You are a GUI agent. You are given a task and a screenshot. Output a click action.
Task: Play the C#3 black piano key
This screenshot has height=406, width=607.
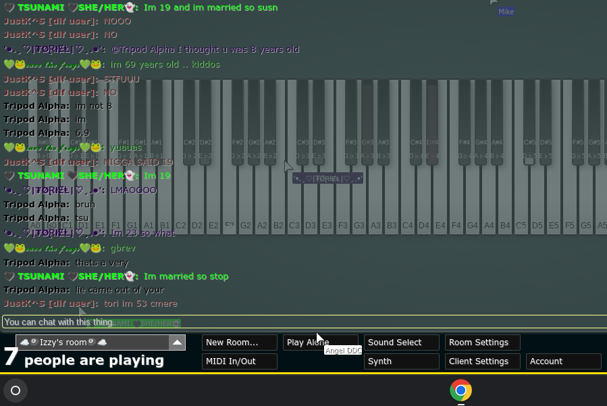click(302, 122)
